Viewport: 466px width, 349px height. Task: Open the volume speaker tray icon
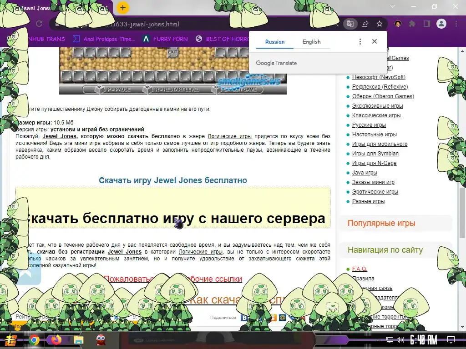(400, 340)
